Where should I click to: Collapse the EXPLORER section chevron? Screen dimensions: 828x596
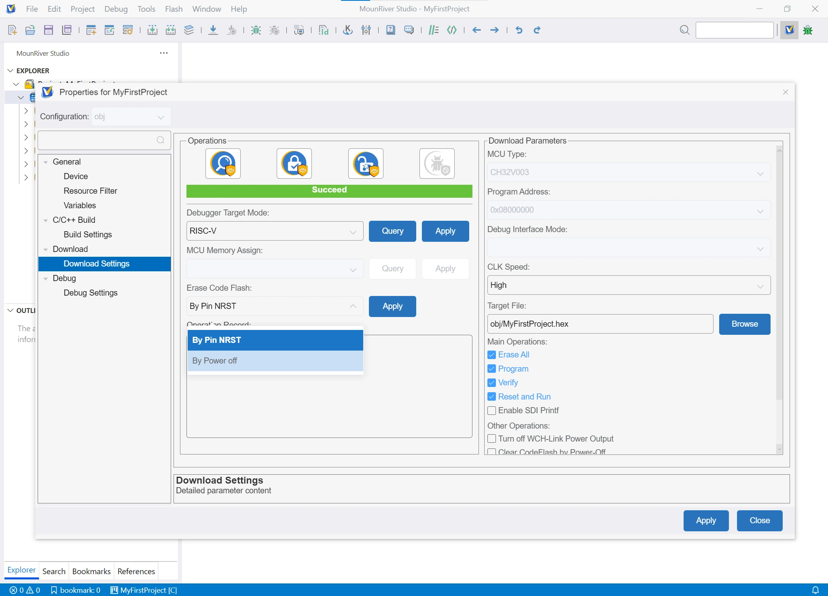click(11, 71)
